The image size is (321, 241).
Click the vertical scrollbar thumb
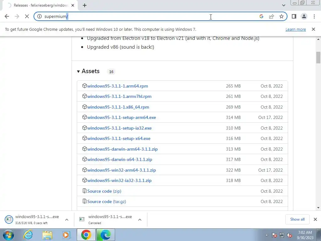(x=318, y=57)
